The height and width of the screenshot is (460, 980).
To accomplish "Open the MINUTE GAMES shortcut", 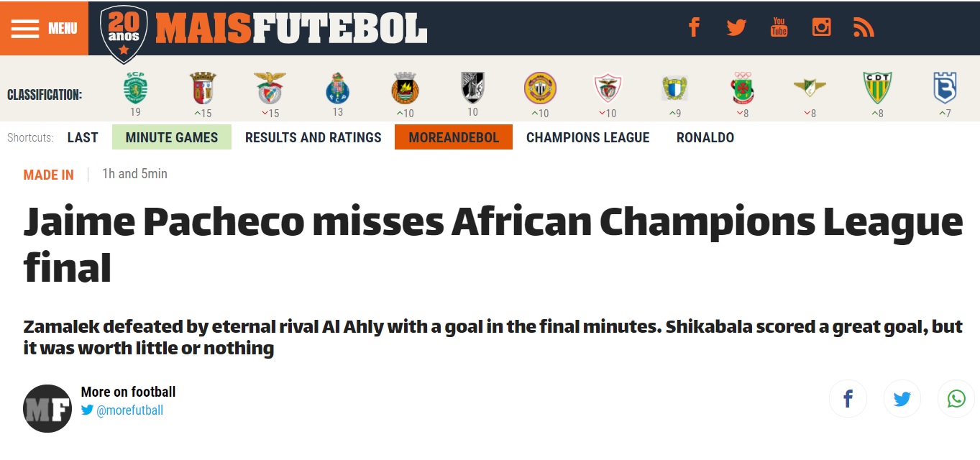I will (172, 137).
